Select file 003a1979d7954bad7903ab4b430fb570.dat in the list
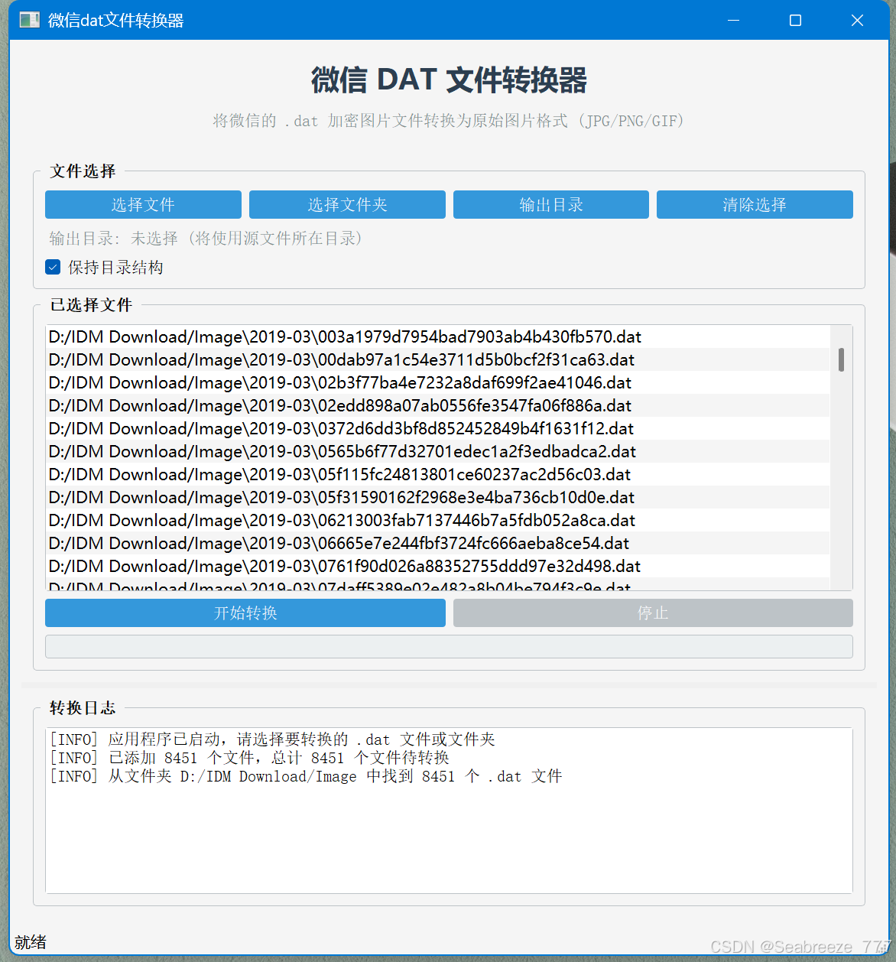The height and width of the screenshot is (962, 896). click(344, 336)
